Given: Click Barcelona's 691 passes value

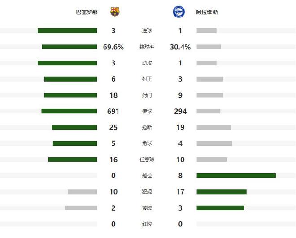Looking at the screenshot, I should click(x=113, y=112).
